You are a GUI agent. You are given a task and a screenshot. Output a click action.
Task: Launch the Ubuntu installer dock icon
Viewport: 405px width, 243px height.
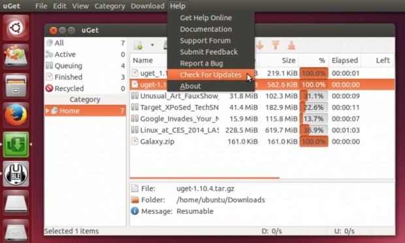pos(16,57)
